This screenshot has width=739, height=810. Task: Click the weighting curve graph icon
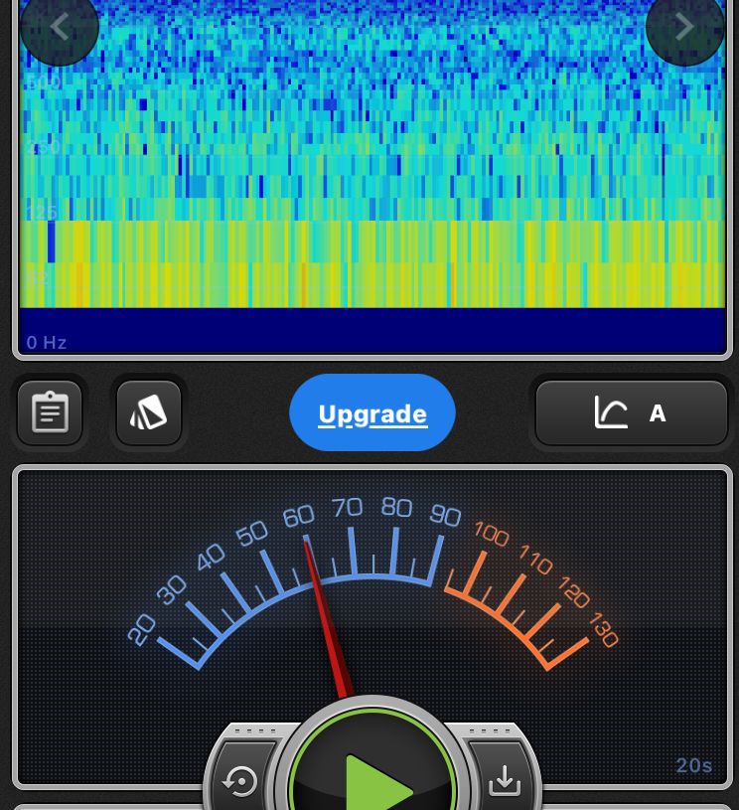tap(611, 412)
